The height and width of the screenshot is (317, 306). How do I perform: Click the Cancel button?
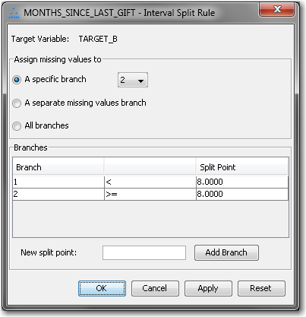[x=155, y=288]
